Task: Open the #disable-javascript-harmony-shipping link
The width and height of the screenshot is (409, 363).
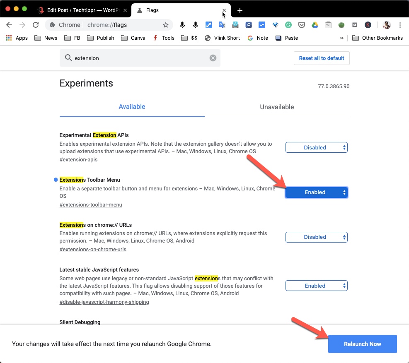Action: (x=104, y=302)
